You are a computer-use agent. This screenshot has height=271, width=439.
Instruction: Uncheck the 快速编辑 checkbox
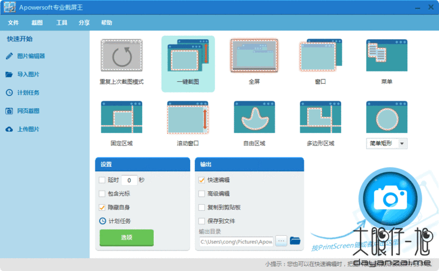click(x=201, y=180)
